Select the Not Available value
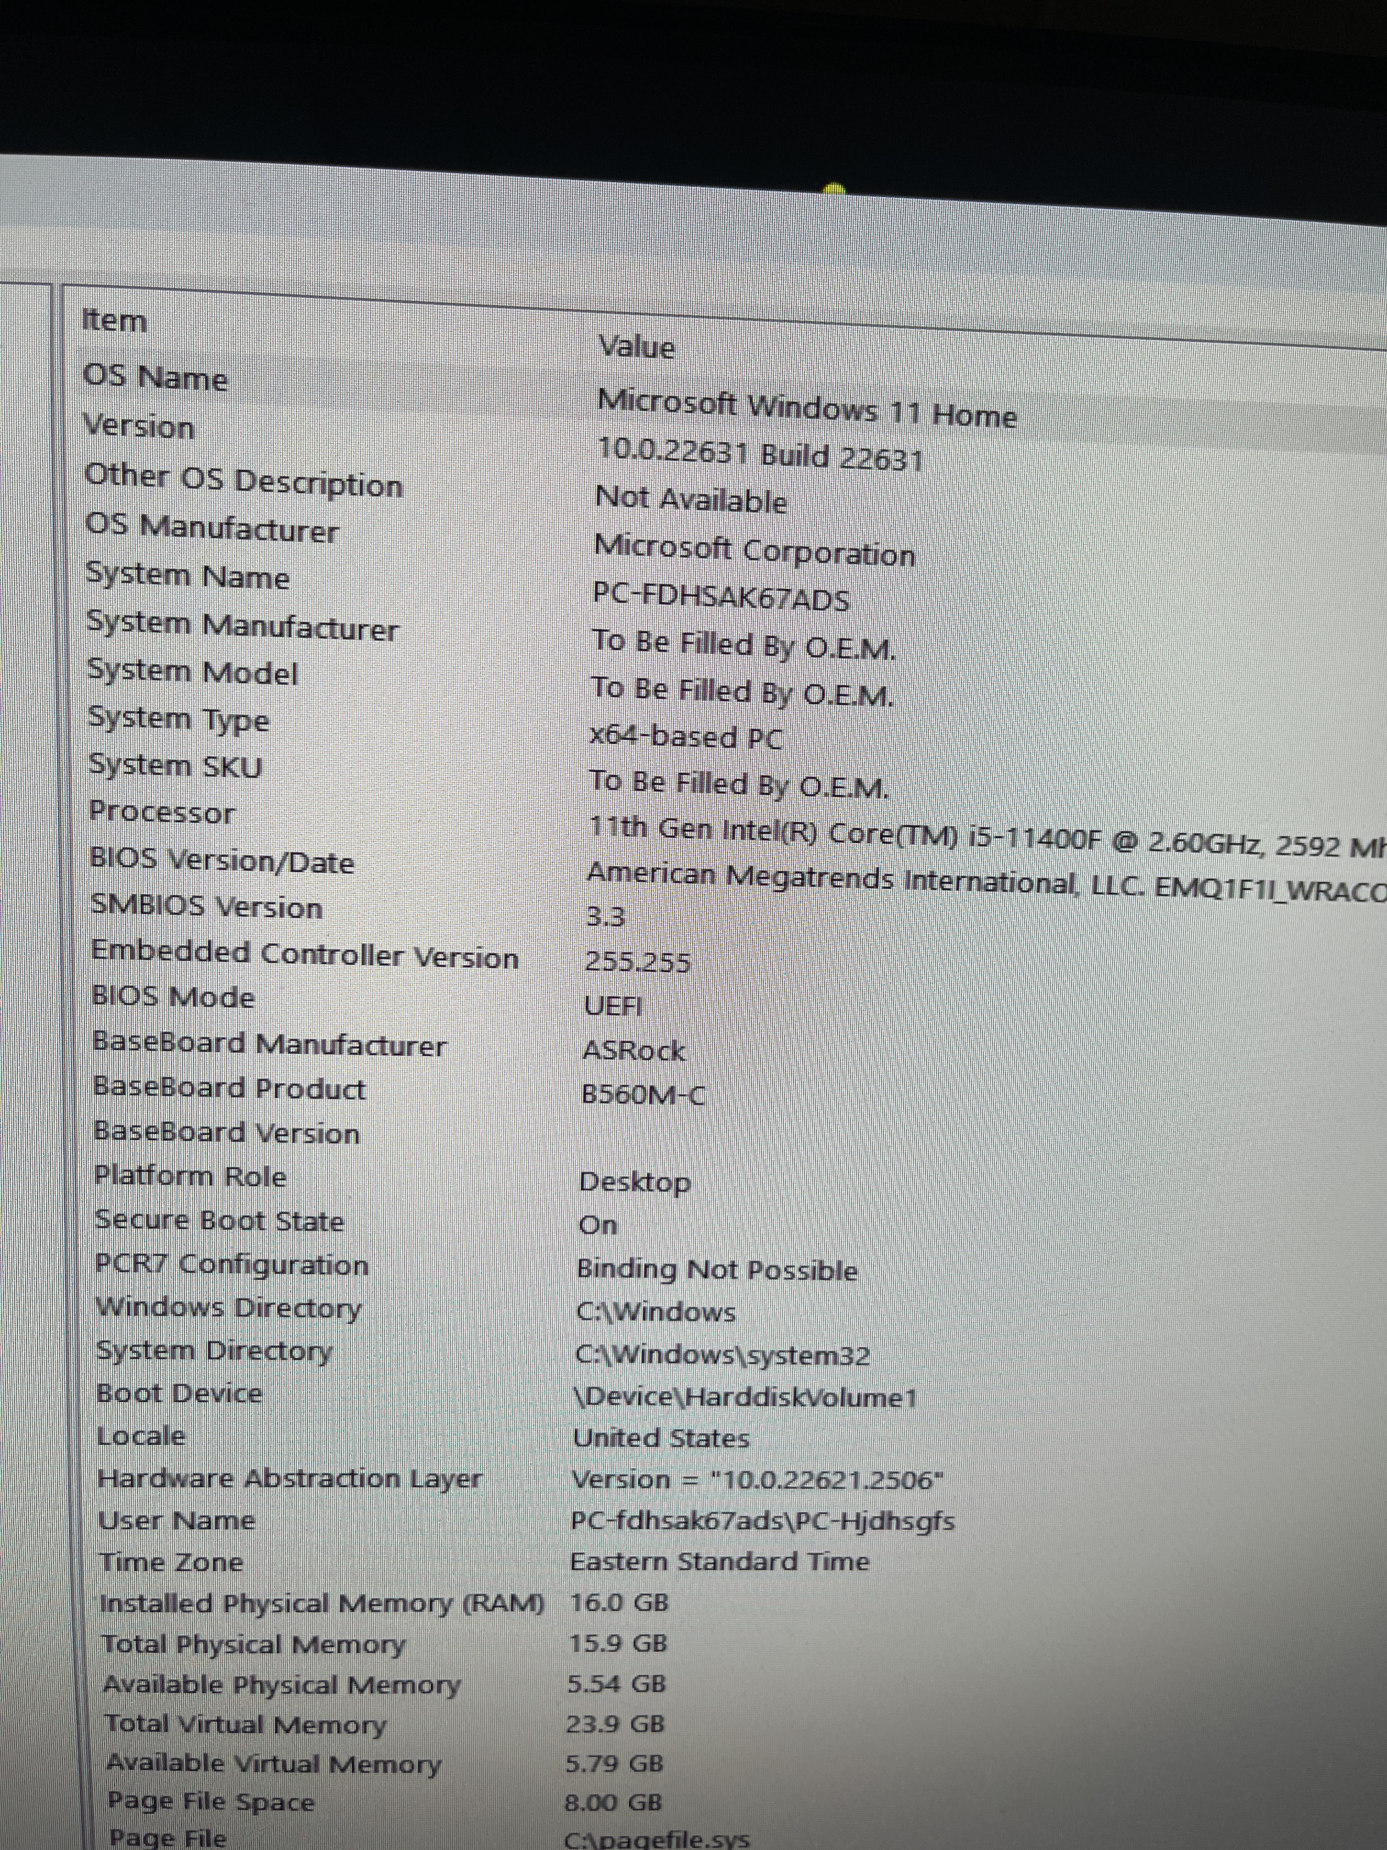The width and height of the screenshot is (1387, 1850). (x=691, y=500)
